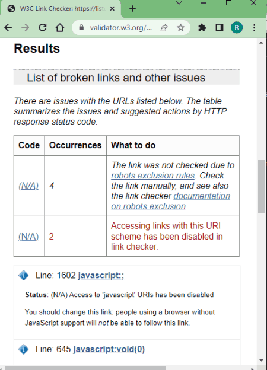Click the validator.w3.org address field

point(120,28)
